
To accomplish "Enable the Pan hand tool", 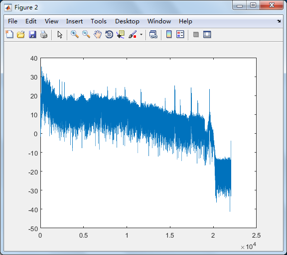I will click(x=98, y=34).
